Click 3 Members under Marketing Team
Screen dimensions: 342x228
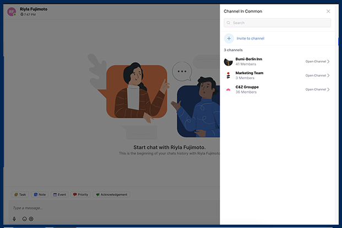pyautogui.click(x=245, y=78)
